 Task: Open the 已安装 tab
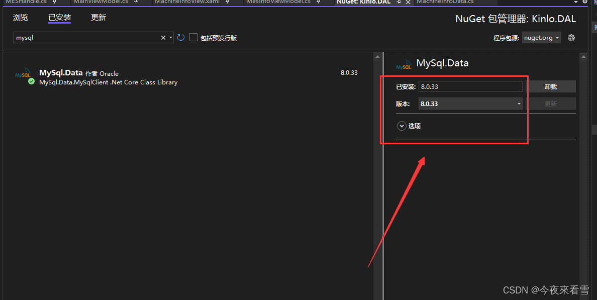[x=59, y=18]
